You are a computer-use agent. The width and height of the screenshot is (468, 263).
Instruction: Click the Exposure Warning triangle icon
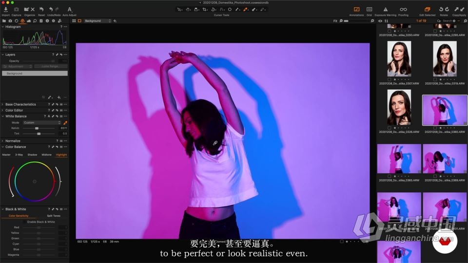(x=385, y=10)
